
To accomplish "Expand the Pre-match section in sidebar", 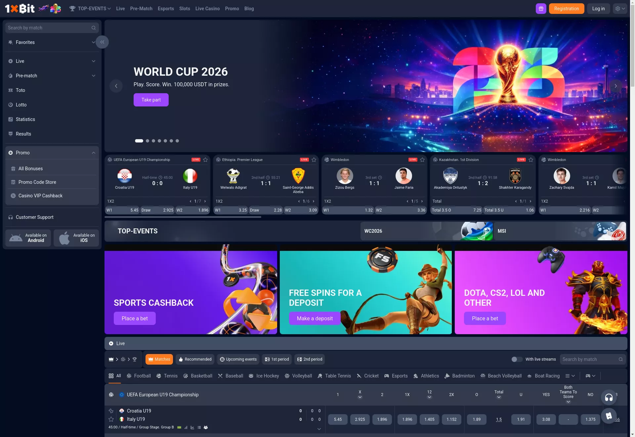I will (52, 76).
